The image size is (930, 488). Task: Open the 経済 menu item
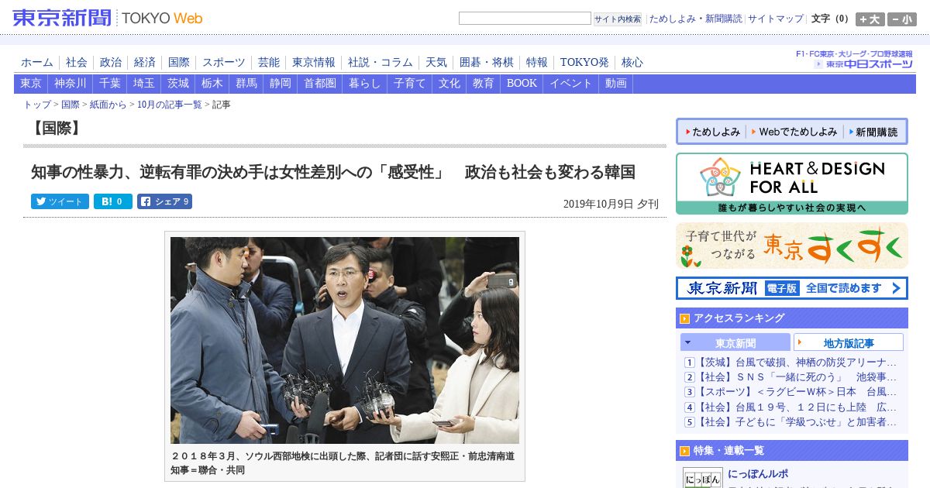coord(145,63)
